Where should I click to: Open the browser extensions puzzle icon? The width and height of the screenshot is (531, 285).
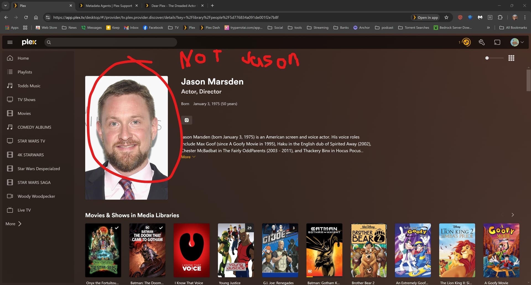(500, 17)
